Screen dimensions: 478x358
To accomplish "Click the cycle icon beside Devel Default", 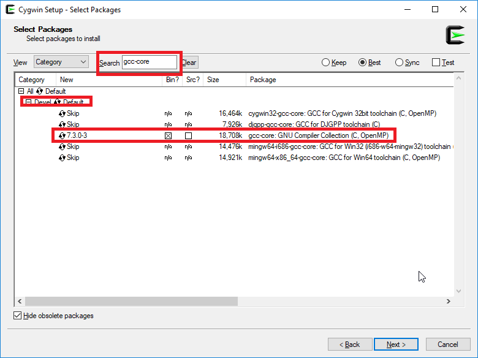I will point(58,102).
